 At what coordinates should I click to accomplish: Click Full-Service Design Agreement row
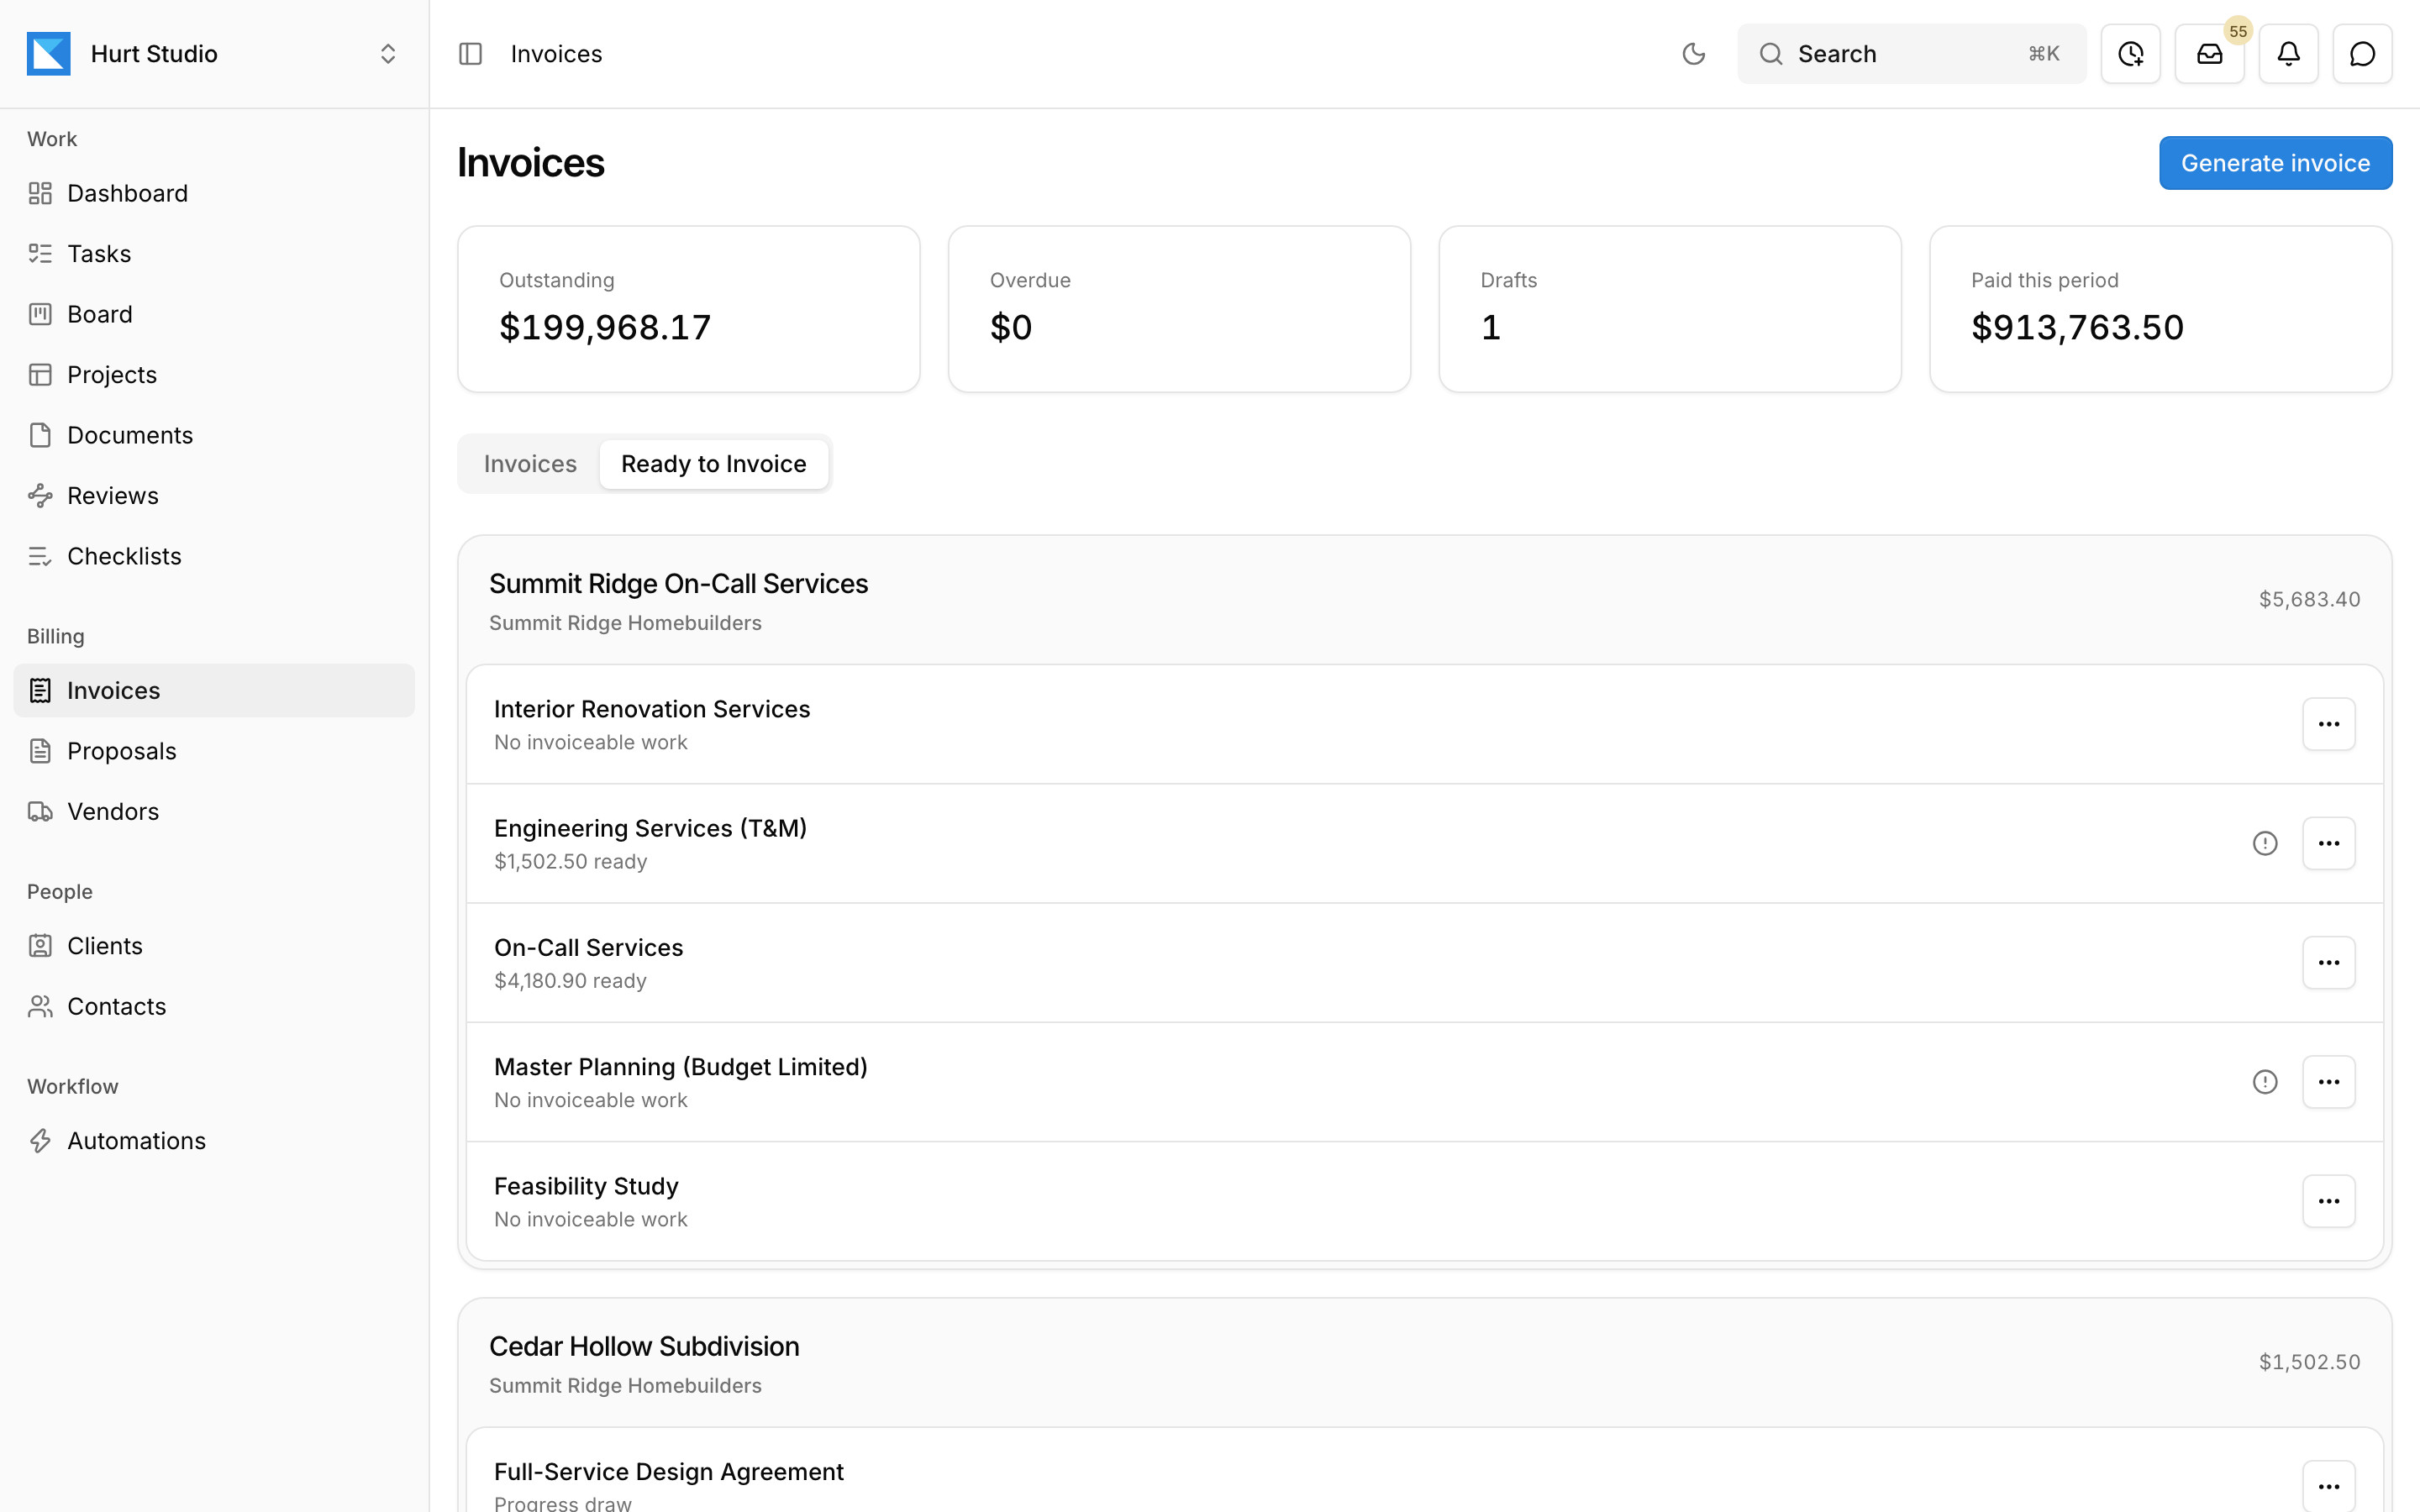(x=1424, y=1470)
